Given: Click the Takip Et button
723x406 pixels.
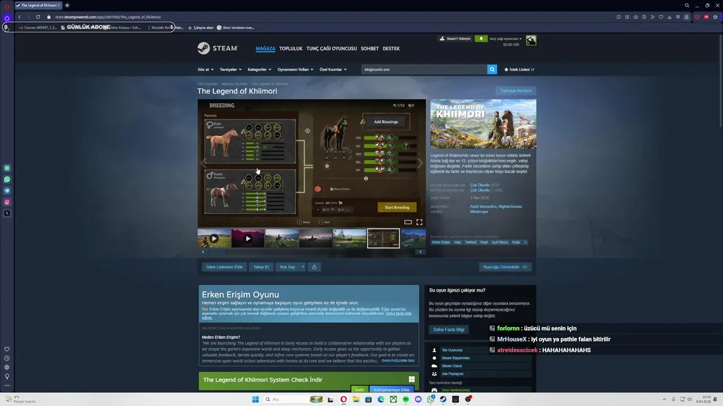Looking at the screenshot, I should point(261,267).
